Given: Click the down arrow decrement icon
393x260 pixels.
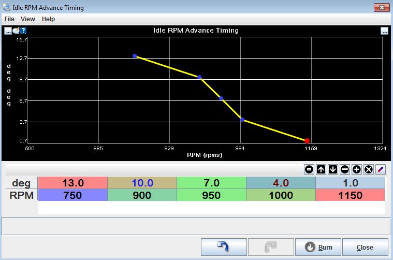Looking at the screenshot, I should click(333, 169).
